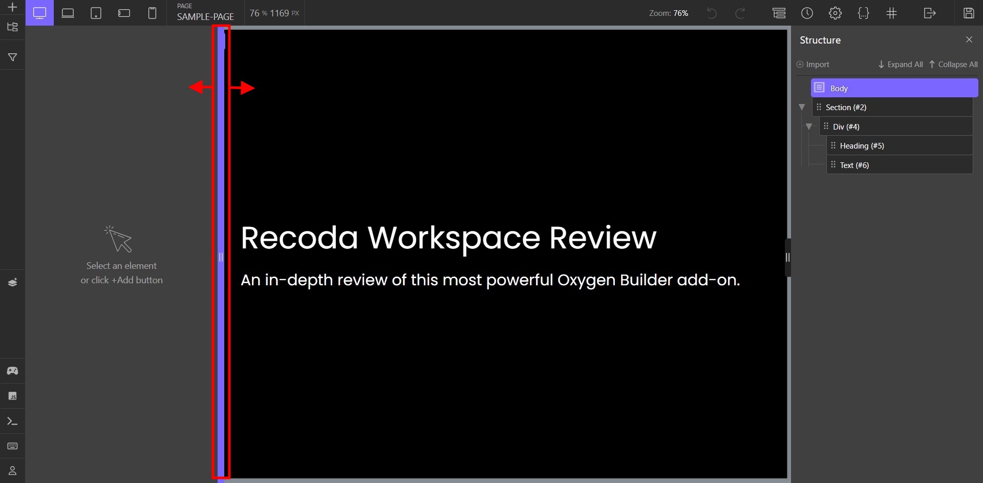Image resolution: width=983 pixels, height=483 pixels.
Task: Open the code editor icon
Action: pyautogui.click(x=864, y=13)
